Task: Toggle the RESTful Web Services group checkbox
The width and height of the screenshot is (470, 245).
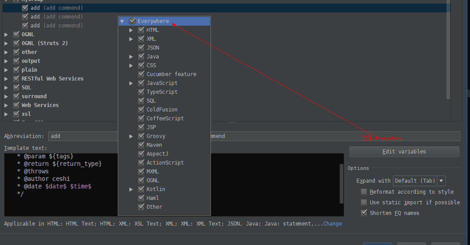Action: tap(16, 79)
